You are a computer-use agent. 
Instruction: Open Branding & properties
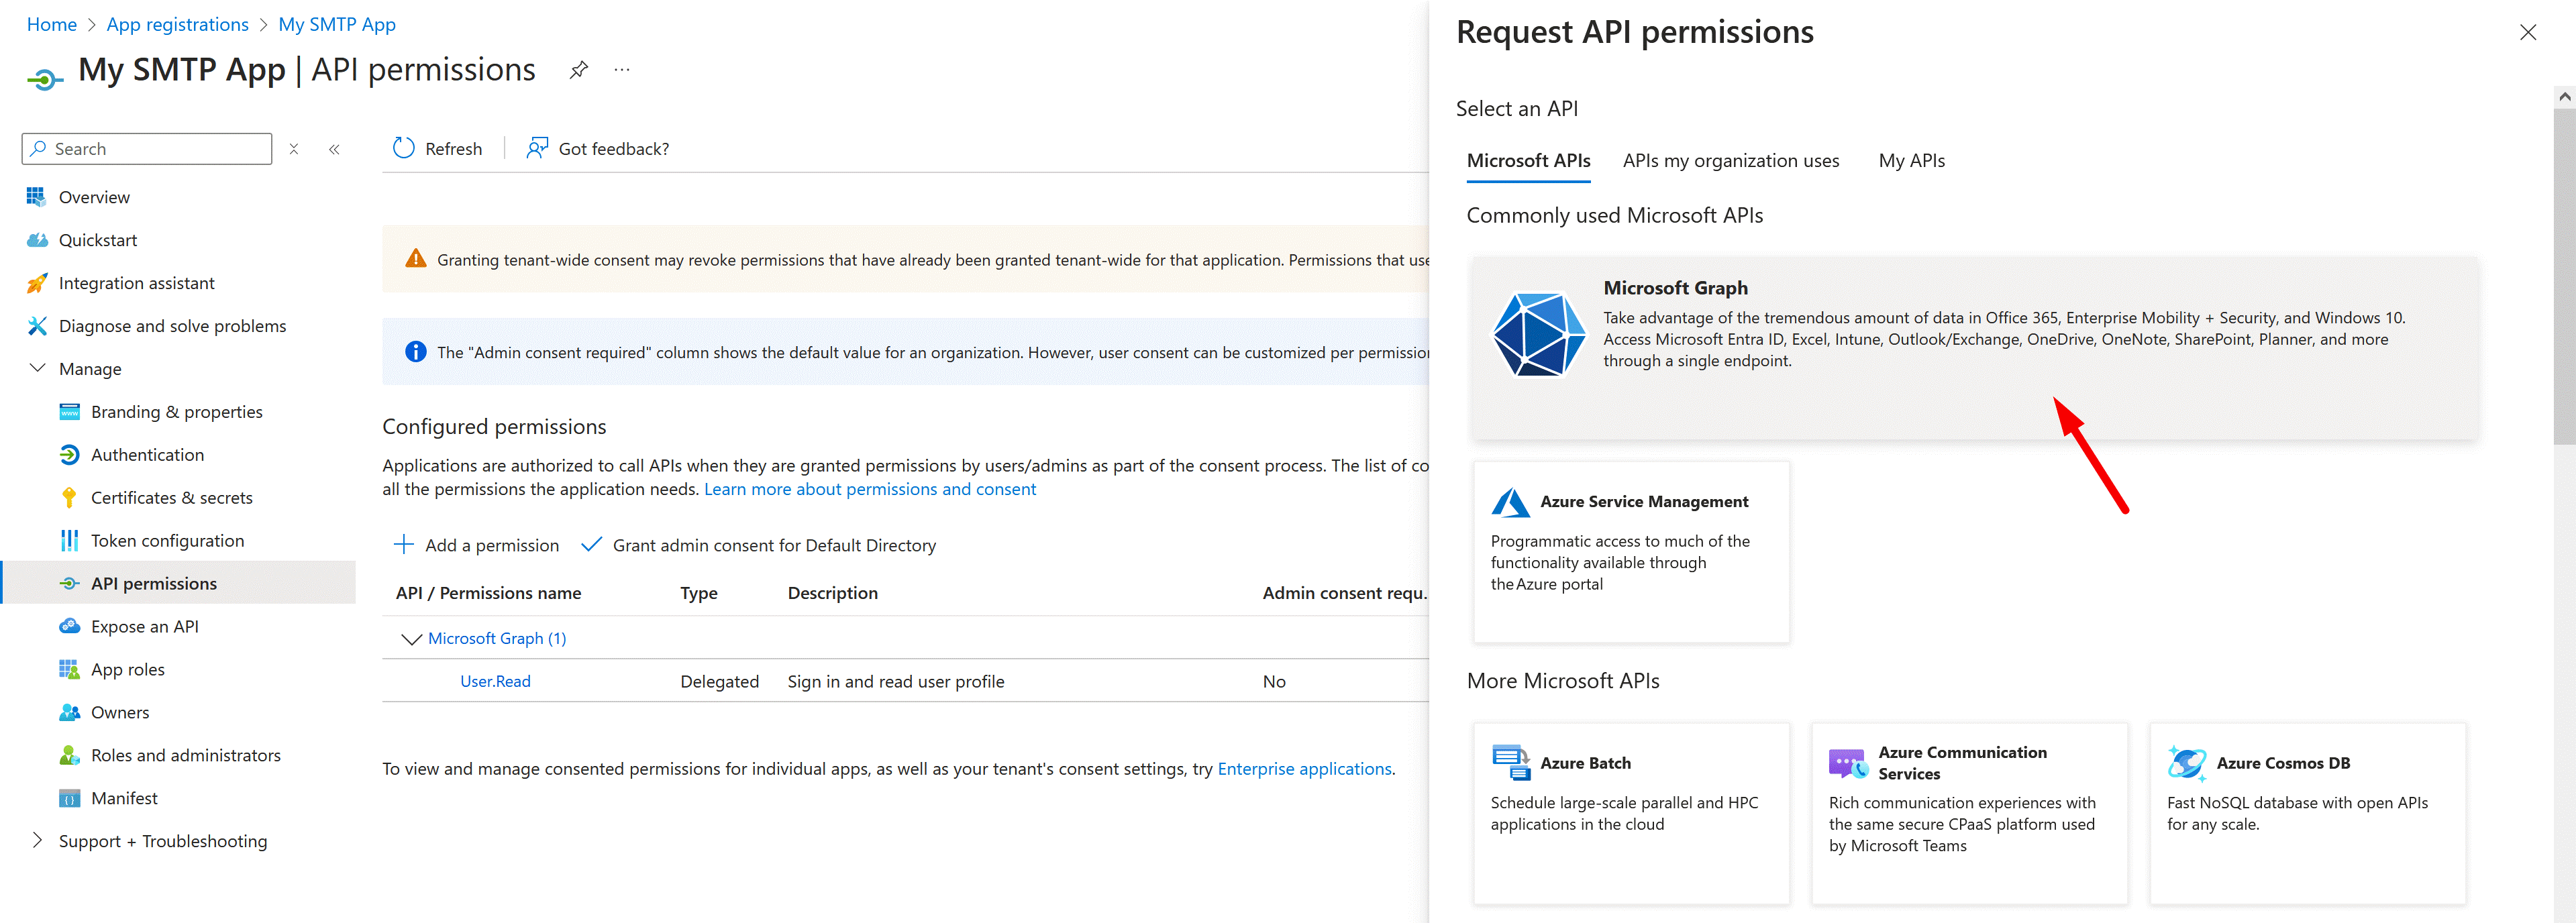(176, 412)
